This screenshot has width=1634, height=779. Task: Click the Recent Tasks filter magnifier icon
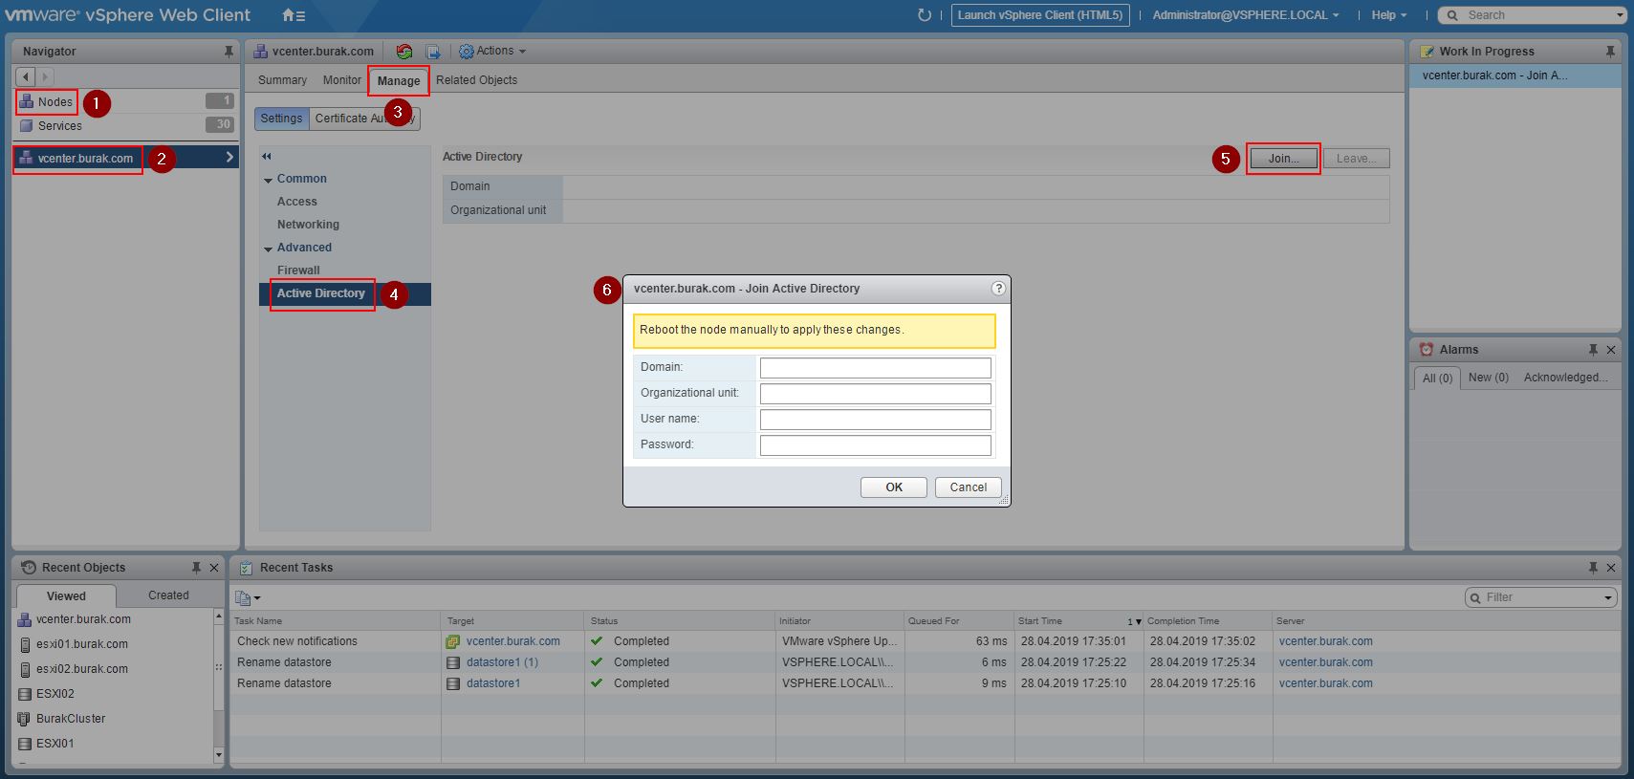[x=1476, y=597]
